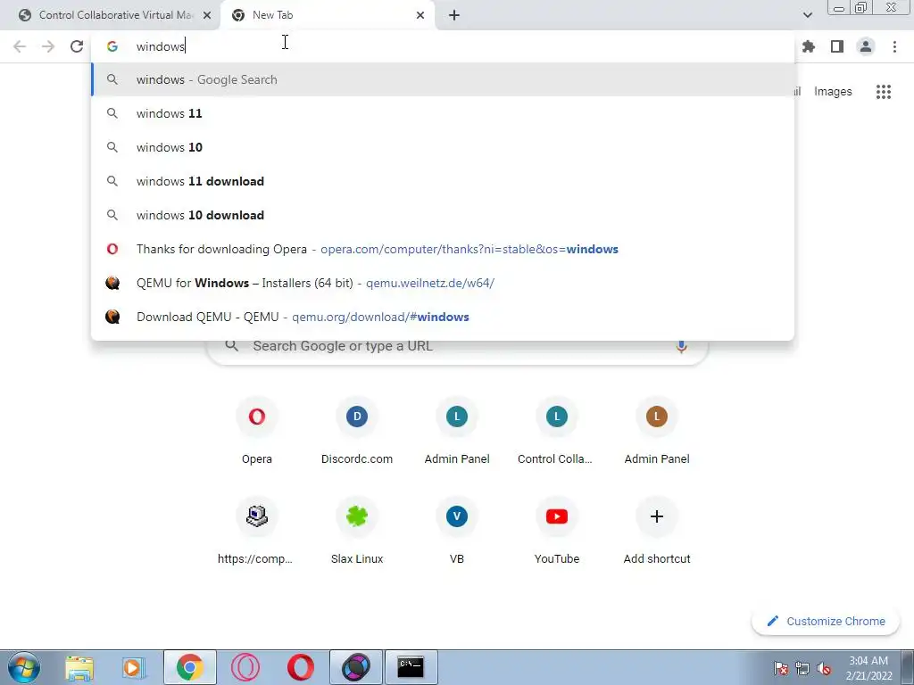914x685 pixels.
Task: Close the New Tab tab
Action: tap(420, 15)
